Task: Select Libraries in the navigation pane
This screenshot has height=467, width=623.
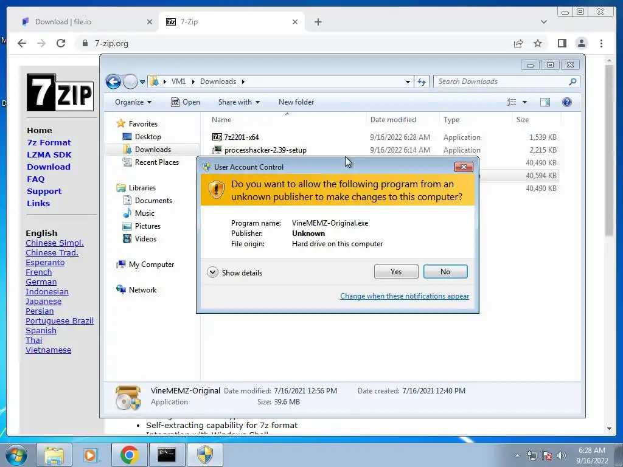Action: [136, 188]
